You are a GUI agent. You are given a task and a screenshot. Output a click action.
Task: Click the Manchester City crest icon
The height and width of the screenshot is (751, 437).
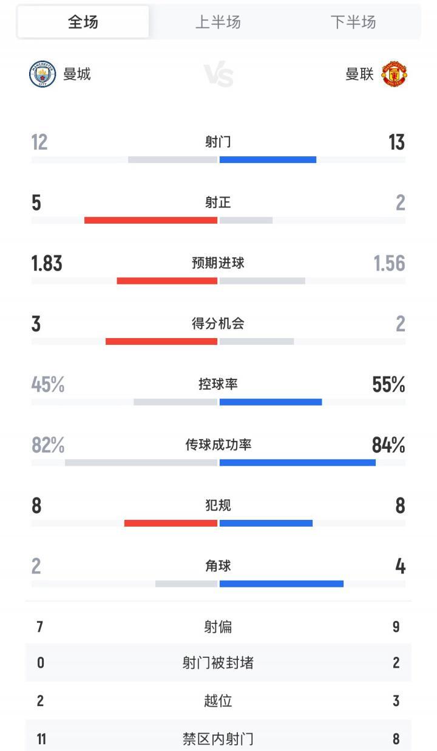[42, 75]
